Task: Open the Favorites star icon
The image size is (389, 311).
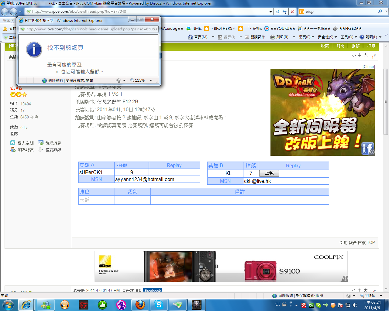Action: (x=5, y=29)
